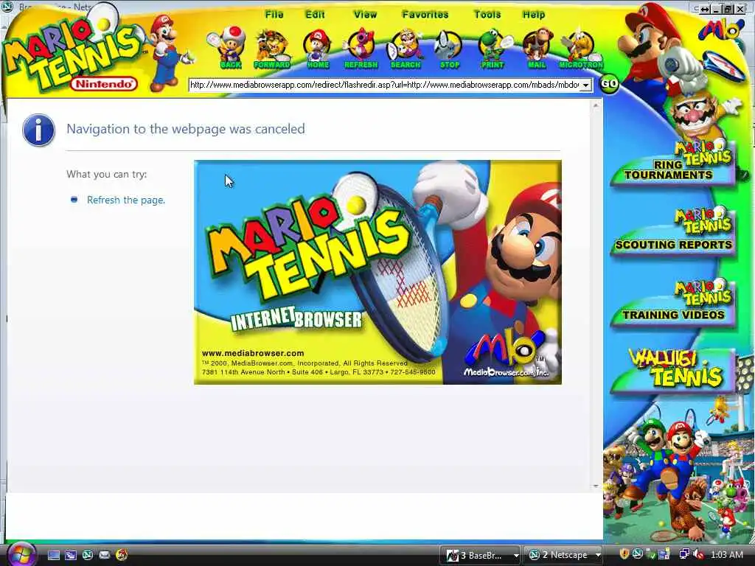The image size is (755, 566).
Task: Click the Mario Tennis Internet Browser banner
Action: point(377,272)
